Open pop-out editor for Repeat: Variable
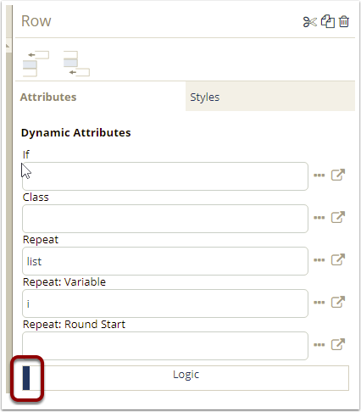The height and width of the screenshot is (412, 361). coord(338,302)
